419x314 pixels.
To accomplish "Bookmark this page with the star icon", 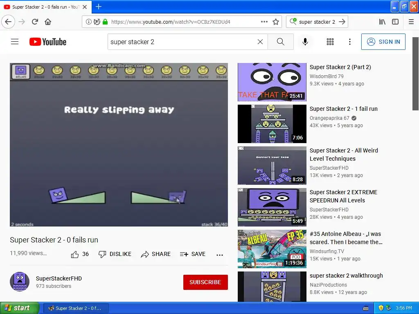I will [x=276, y=22].
